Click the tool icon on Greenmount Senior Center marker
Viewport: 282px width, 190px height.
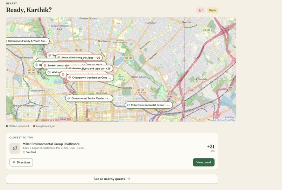tap(69, 98)
